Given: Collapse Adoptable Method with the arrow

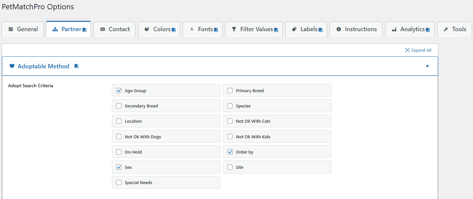Looking at the screenshot, I should click(x=427, y=66).
